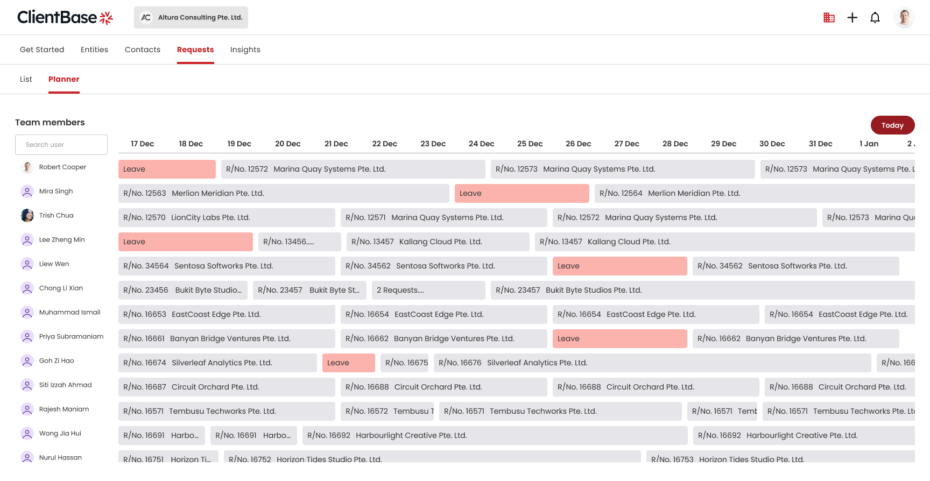Screen dimensions: 930x481
Task: Click Lee Zheng Min's avatar icon
Action: coord(27,240)
